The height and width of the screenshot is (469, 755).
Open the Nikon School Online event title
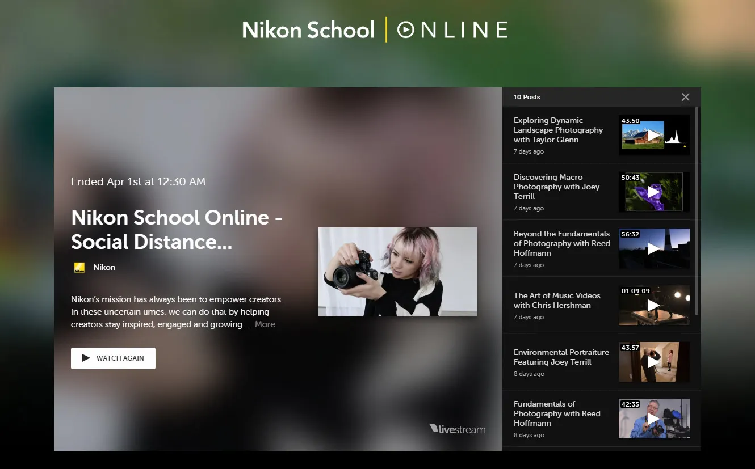click(177, 230)
